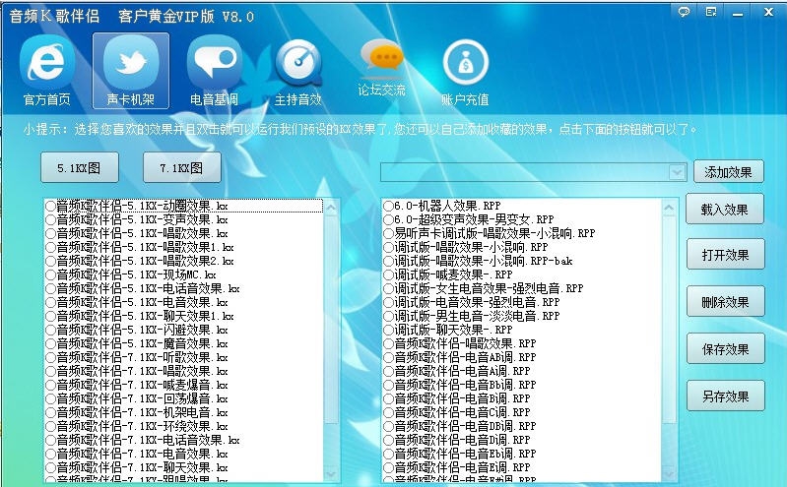787x487 pixels.
Task: Select 6.0-超级变声效果-男变女.RPP entry
Action: (x=468, y=219)
